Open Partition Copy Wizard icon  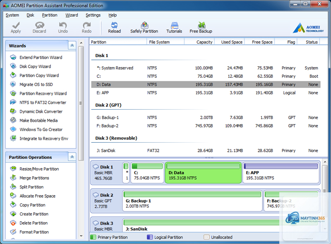13,75
